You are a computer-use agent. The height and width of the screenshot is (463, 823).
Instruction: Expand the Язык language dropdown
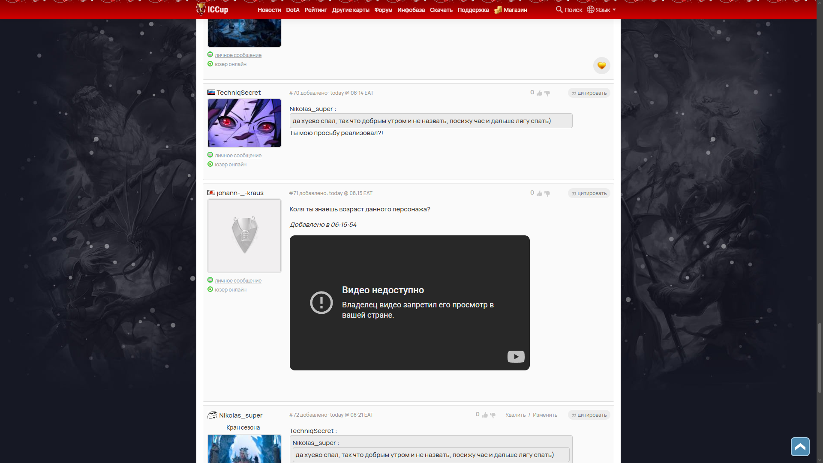tap(601, 9)
